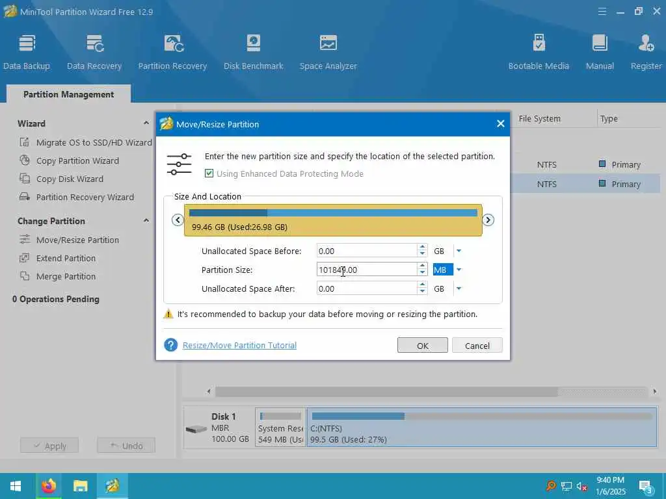Click partition list scroll right arrow

point(654,391)
